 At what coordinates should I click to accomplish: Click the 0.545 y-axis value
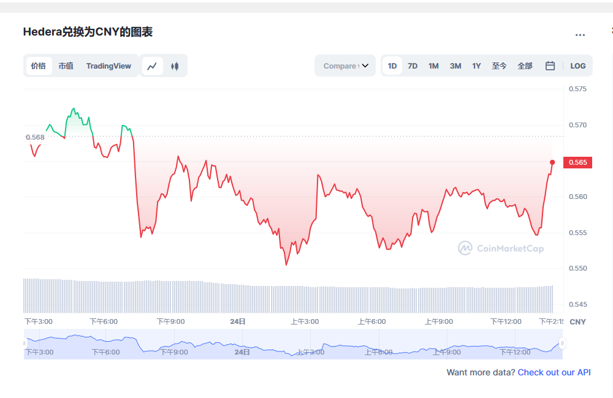(577, 304)
